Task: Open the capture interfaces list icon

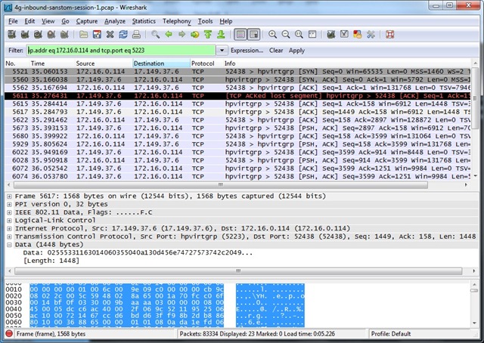Action: [12, 34]
